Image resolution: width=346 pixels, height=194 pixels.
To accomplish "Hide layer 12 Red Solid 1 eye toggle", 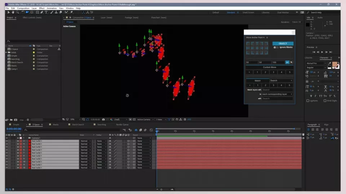I will pos(6,168).
